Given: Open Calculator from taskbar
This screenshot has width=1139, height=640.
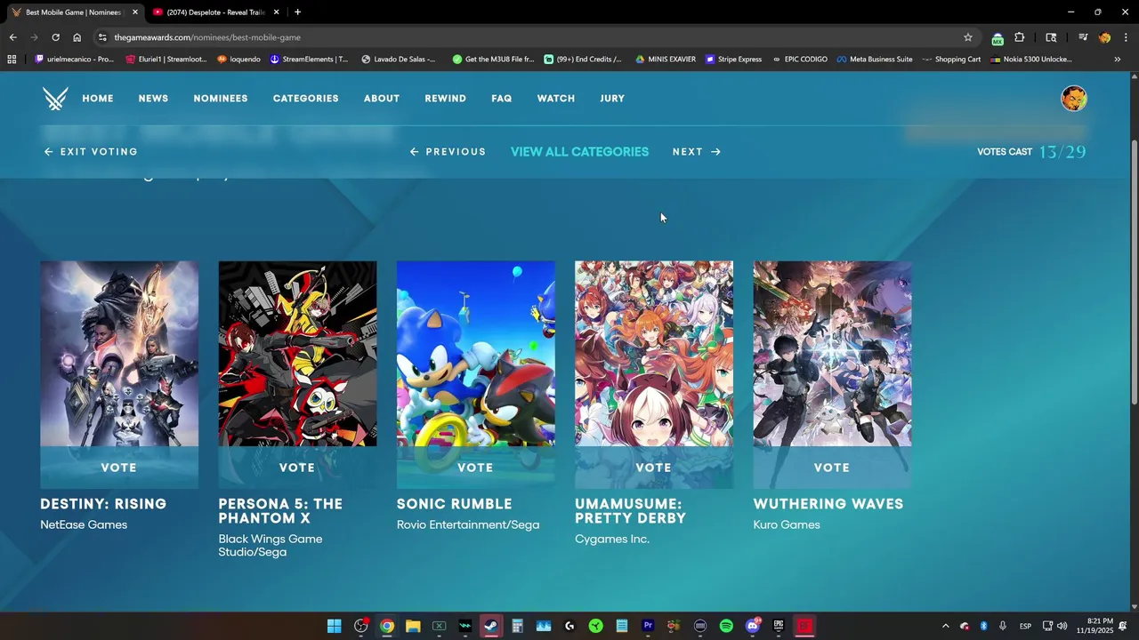Looking at the screenshot, I should [517, 626].
